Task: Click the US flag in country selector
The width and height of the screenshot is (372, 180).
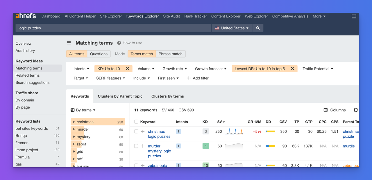Action: [x=217, y=28]
